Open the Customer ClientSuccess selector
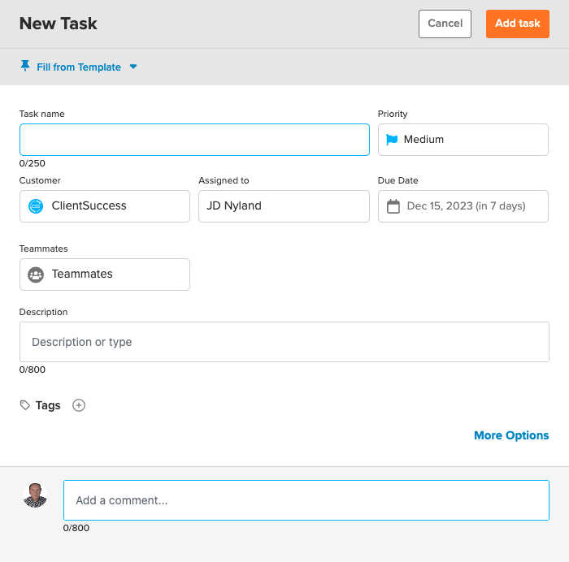Image resolution: width=569 pixels, height=562 pixels. pyautogui.click(x=105, y=206)
